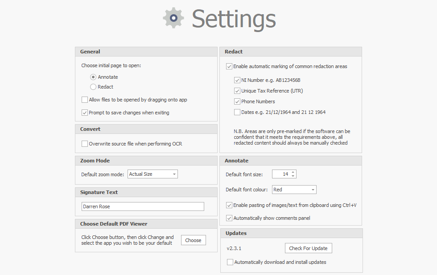The image size is (437, 275).
Task: Select Redact as initial page
Action: click(93, 87)
